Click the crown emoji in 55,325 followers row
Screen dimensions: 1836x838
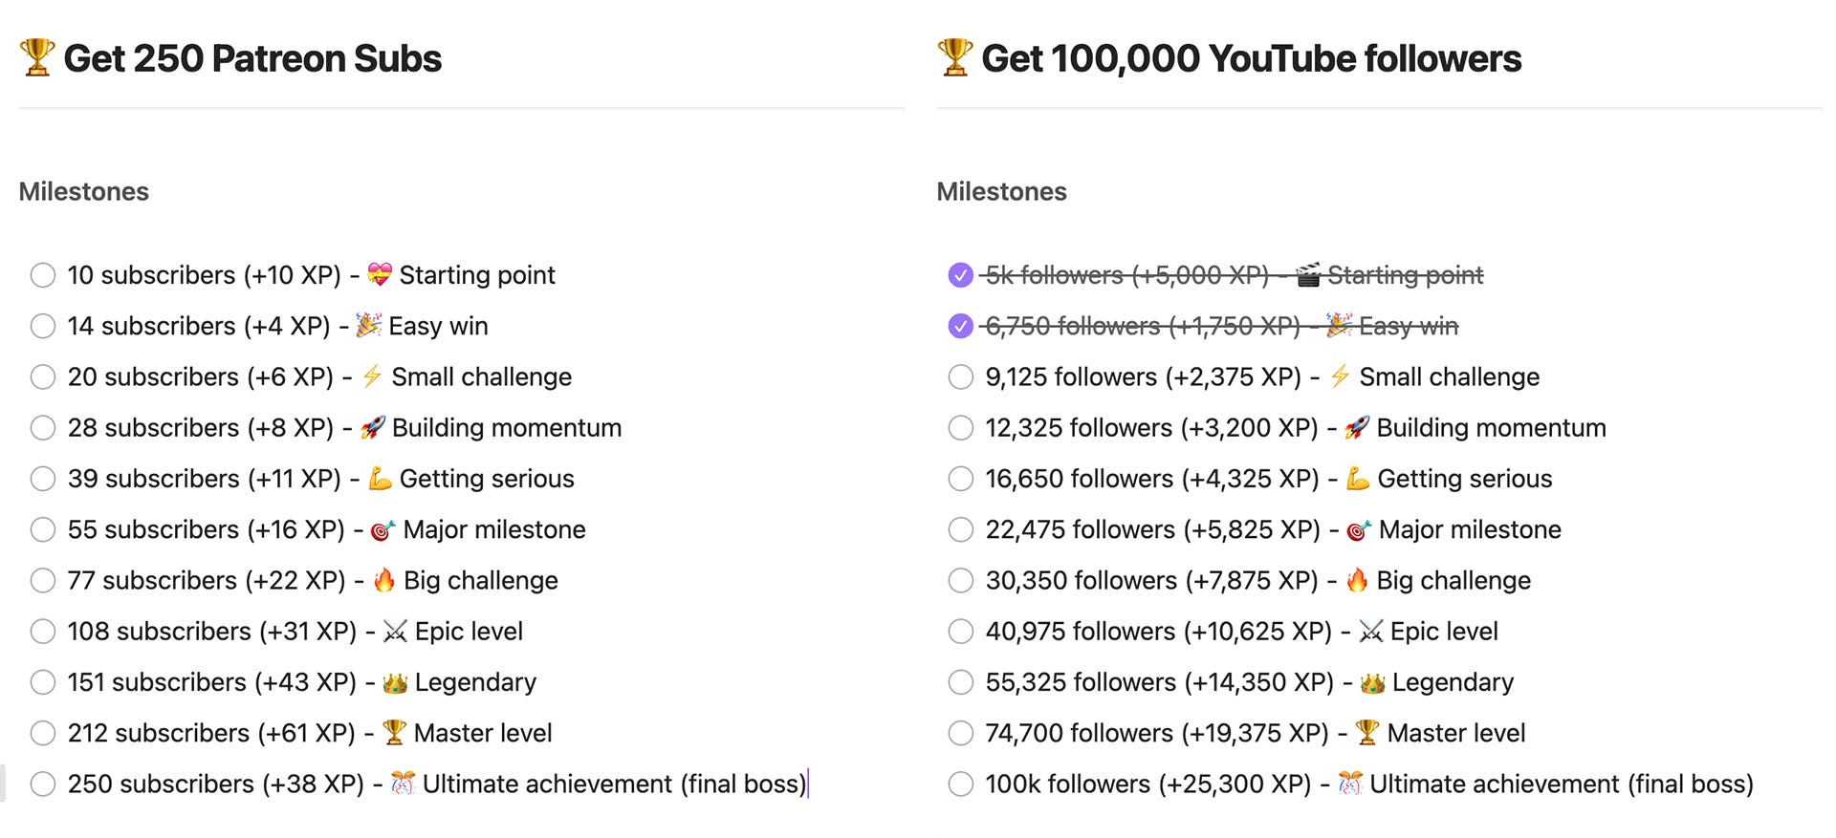1372,682
